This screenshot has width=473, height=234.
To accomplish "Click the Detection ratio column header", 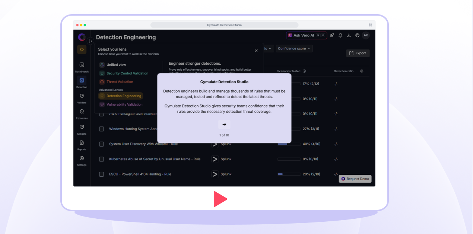I will (343, 71).
